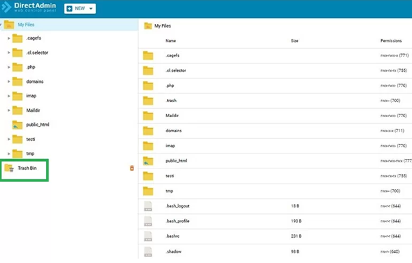The width and height of the screenshot is (412, 263).
Task: Click the 231 B size value
Action: (296, 236)
